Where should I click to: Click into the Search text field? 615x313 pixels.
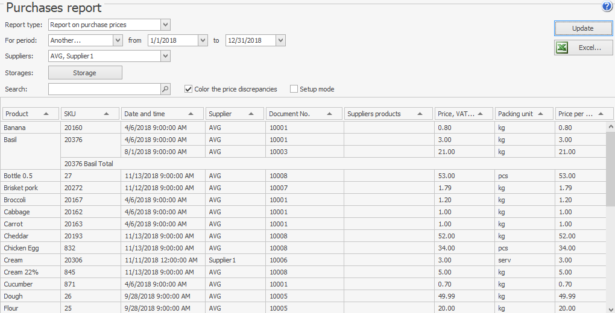104,89
